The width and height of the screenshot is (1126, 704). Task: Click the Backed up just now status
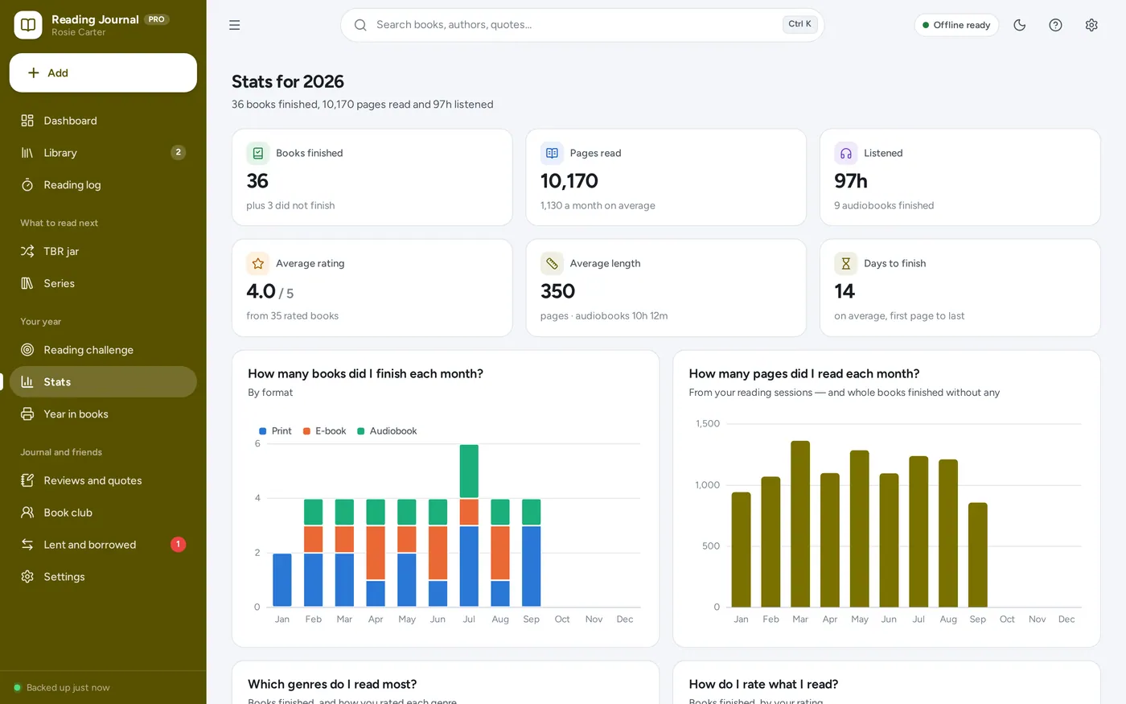[x=62, y=688]
